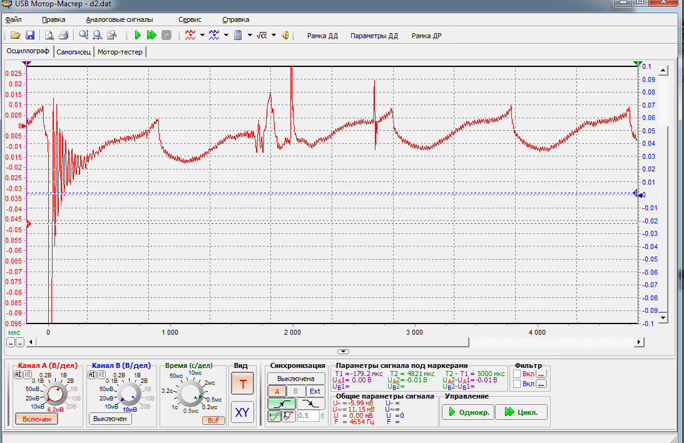Click the horizontal scrollbar right arrow
Viewport: 684px width, 443px height.
tap(639, 342)
